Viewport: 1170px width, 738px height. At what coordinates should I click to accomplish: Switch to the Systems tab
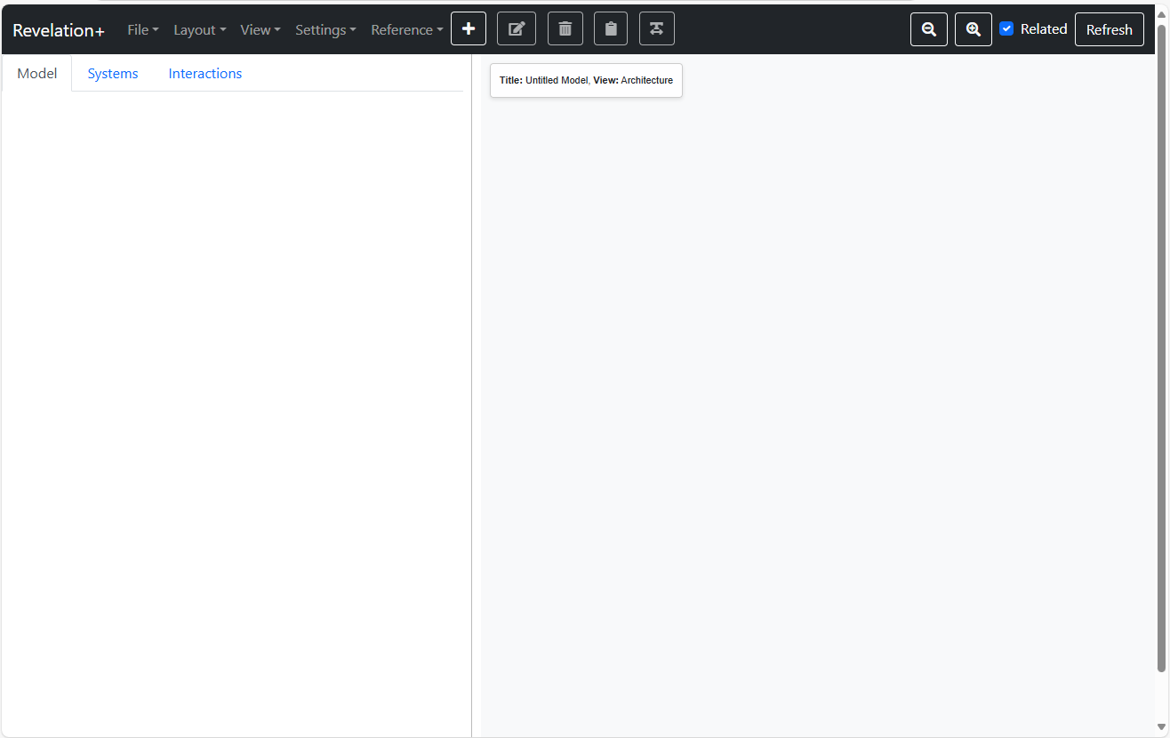[x=113, y=74]
